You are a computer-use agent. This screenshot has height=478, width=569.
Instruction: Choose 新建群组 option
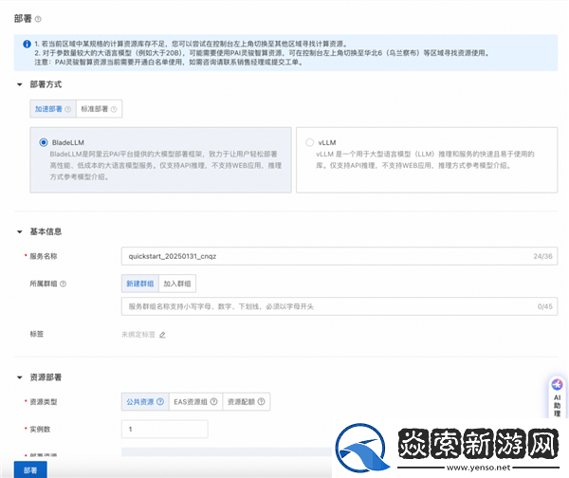pos(140,284)
